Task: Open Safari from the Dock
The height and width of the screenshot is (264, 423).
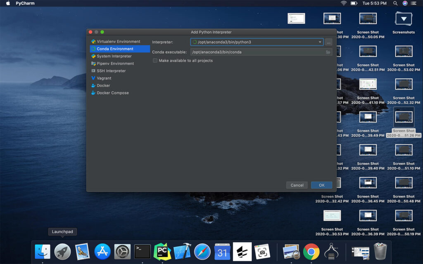Action: 202,252
